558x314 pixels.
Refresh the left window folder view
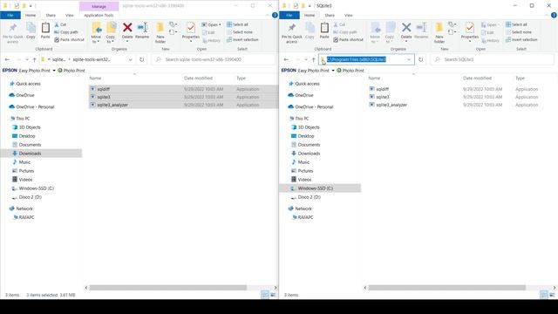(141, 59)
